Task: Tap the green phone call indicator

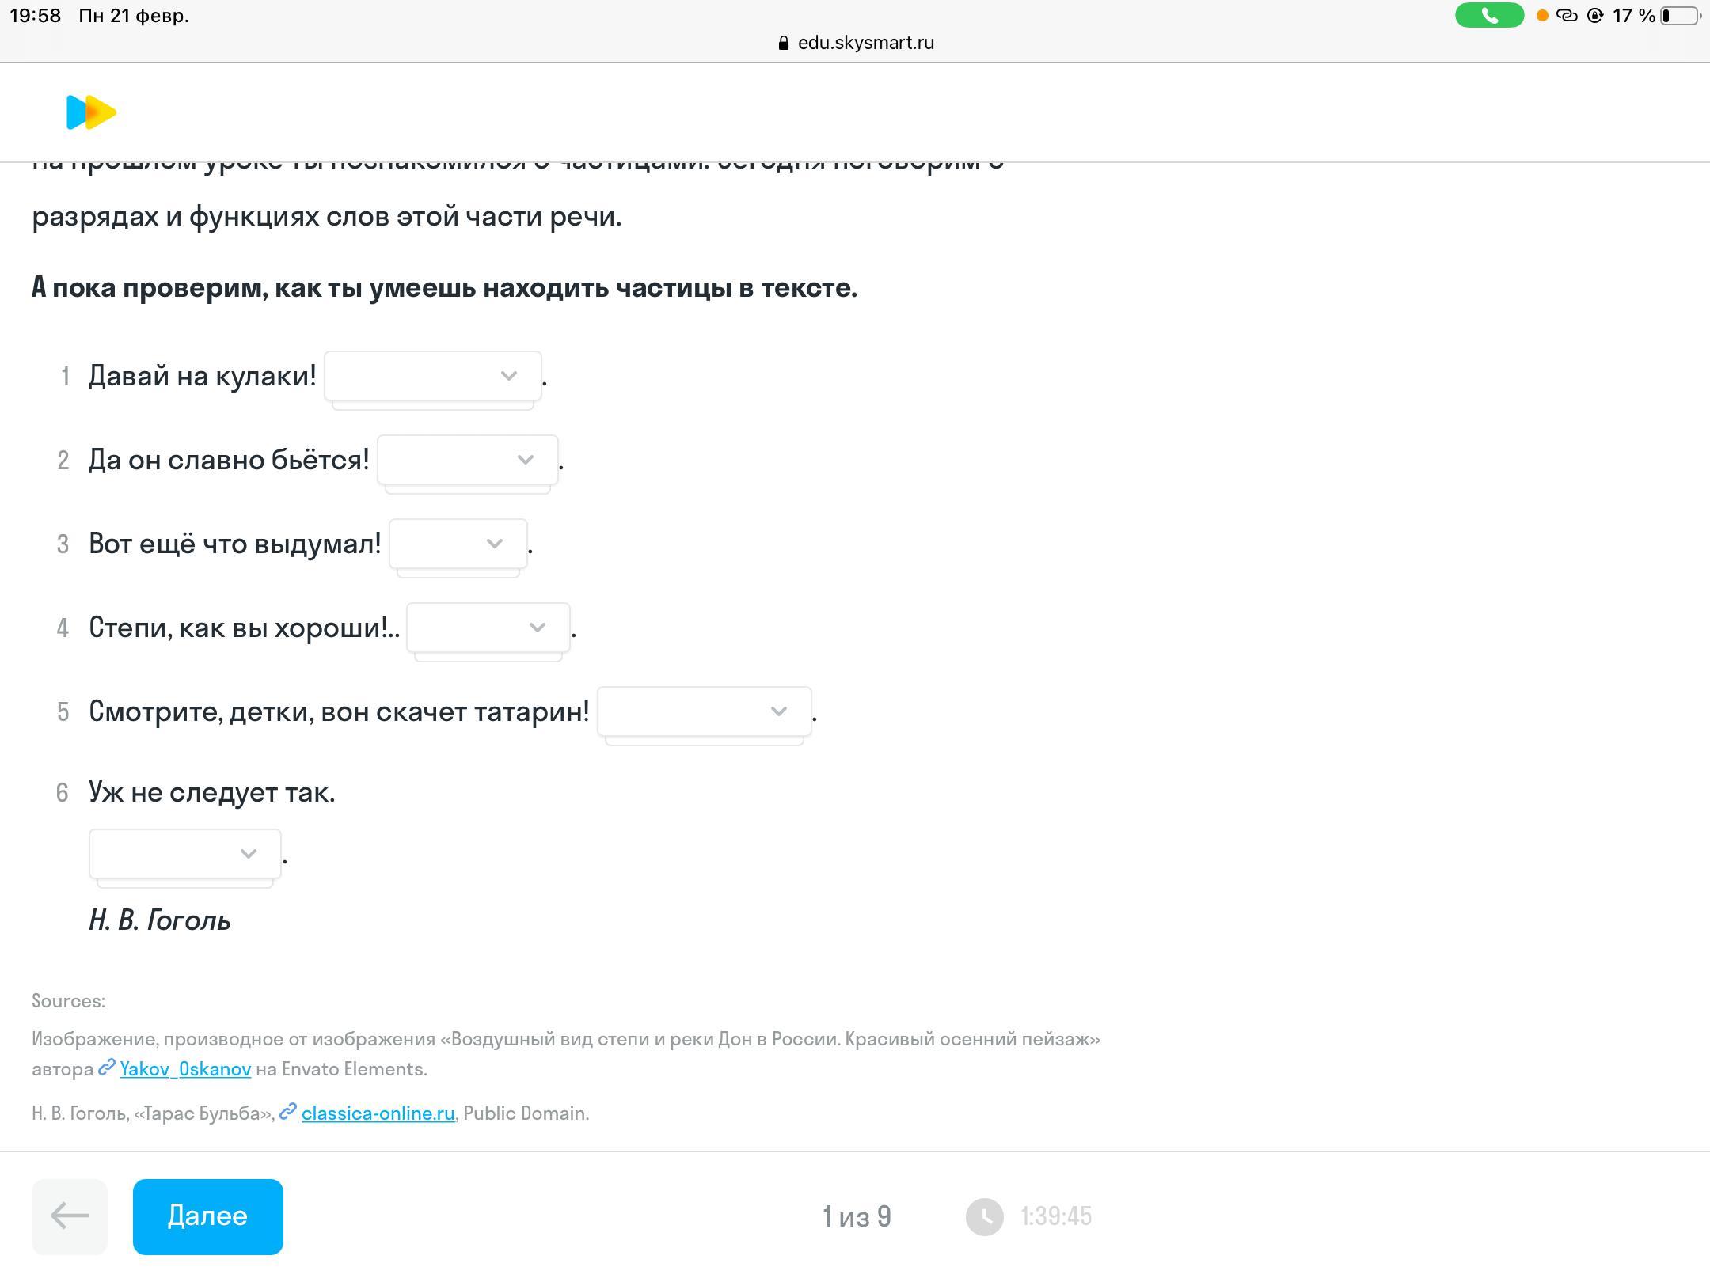Action: tap(1489, 16)
